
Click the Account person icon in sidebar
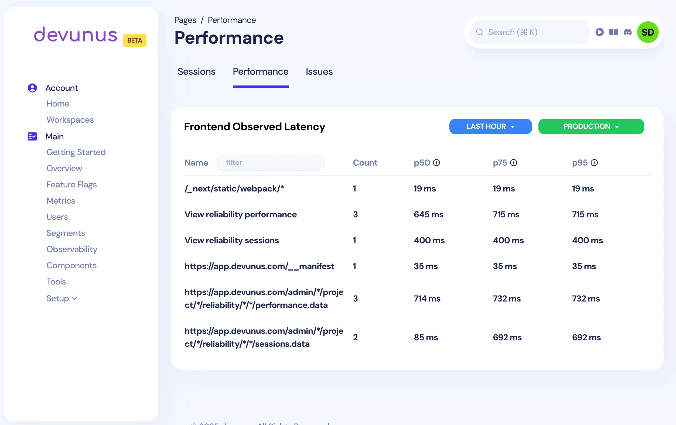(x=32, y=88)
